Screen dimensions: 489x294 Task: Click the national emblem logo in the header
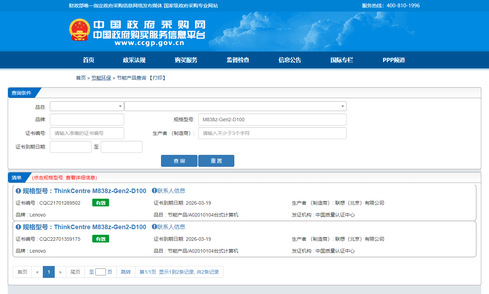(x=80, y=30)
